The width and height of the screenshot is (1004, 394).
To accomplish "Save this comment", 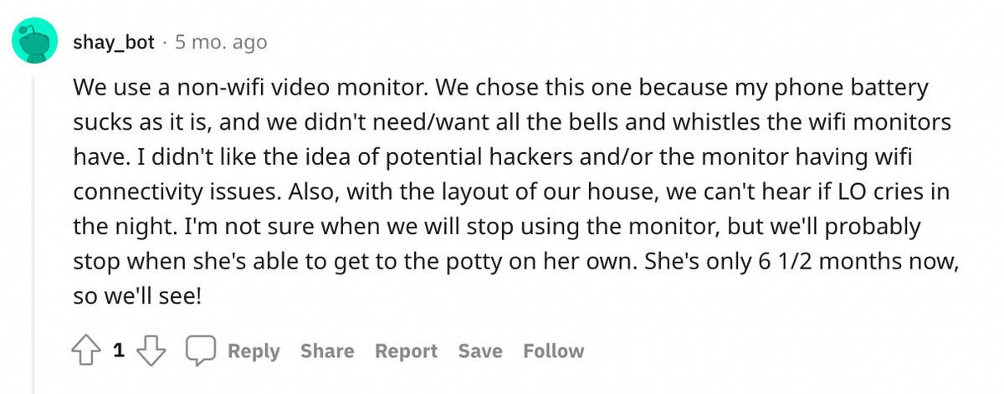I will [480, 351].
